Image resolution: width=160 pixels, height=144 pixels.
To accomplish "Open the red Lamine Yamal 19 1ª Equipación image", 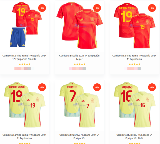I will pyautogui.click(x=134, y=26).
